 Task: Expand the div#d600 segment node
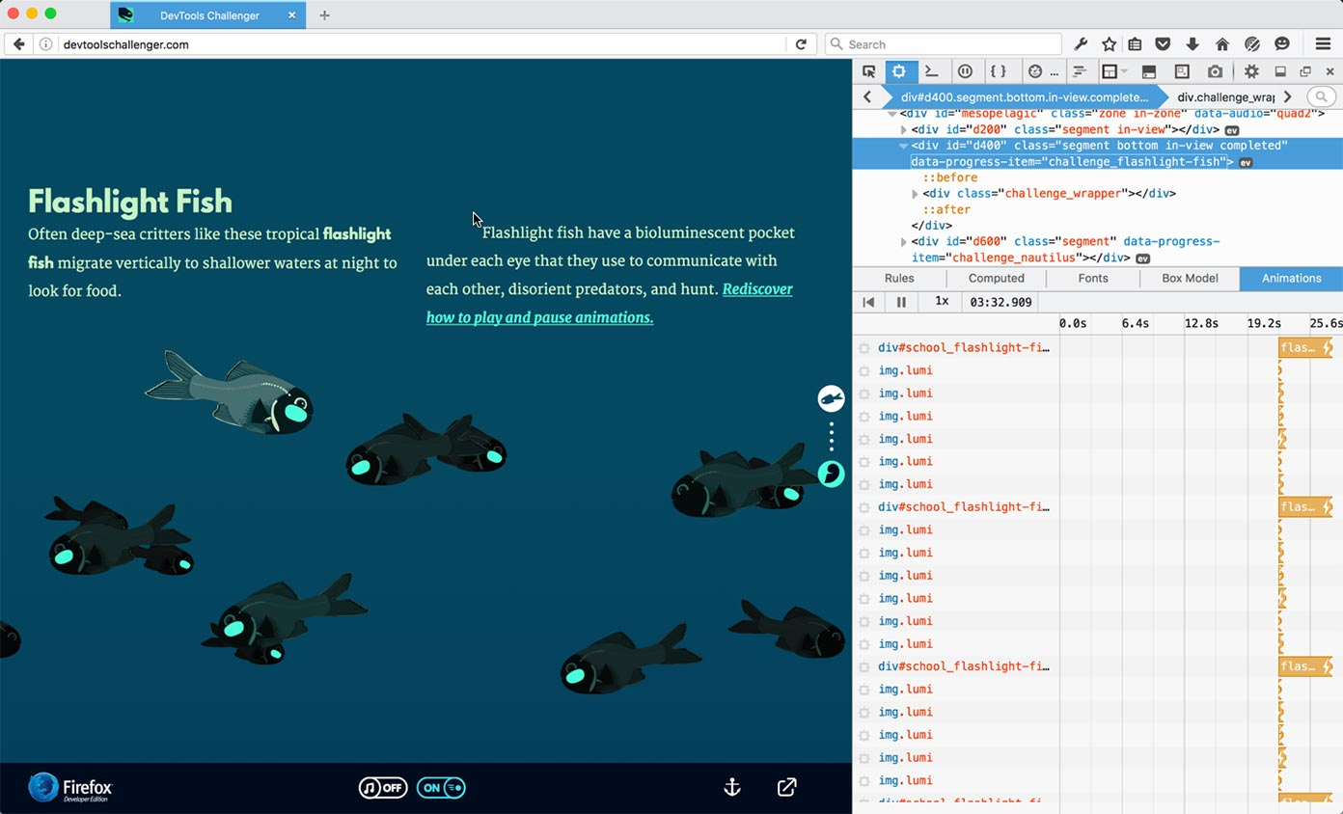click(904, 241)
